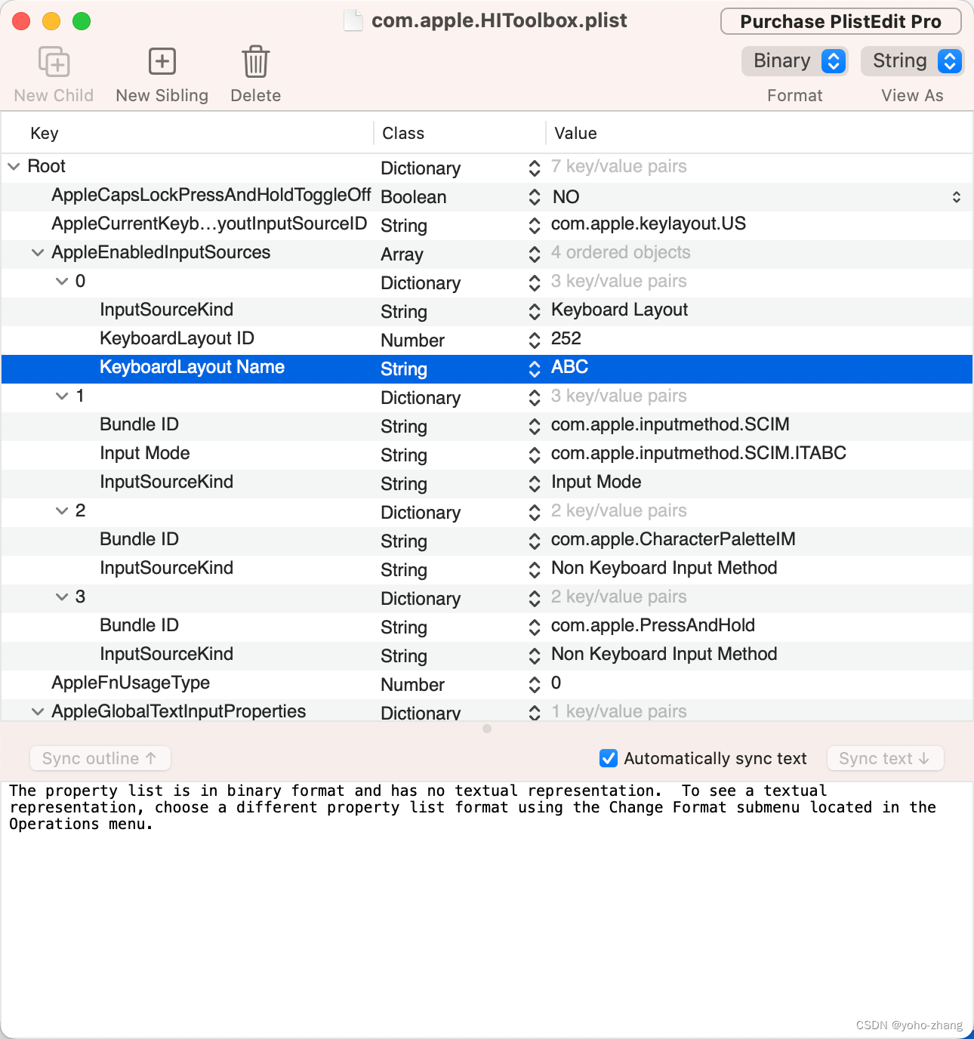Click the com.apple.CharacterPaletteIM value
974x1039 pixels.
pos(673,539)
